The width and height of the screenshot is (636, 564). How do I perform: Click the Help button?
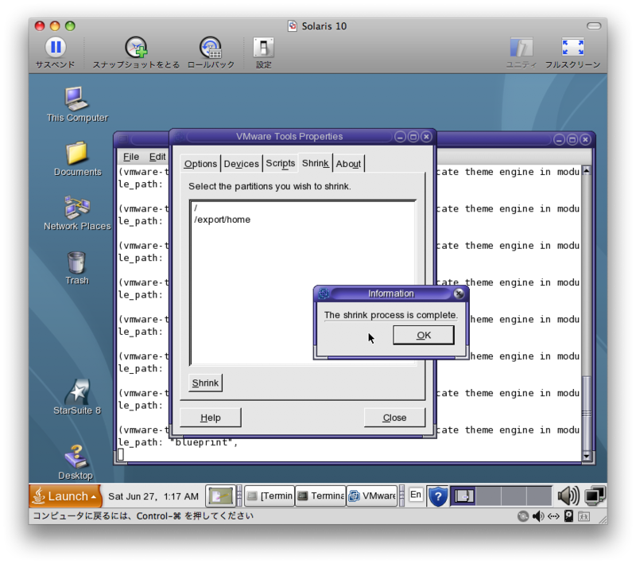click(x=211, y=418)
